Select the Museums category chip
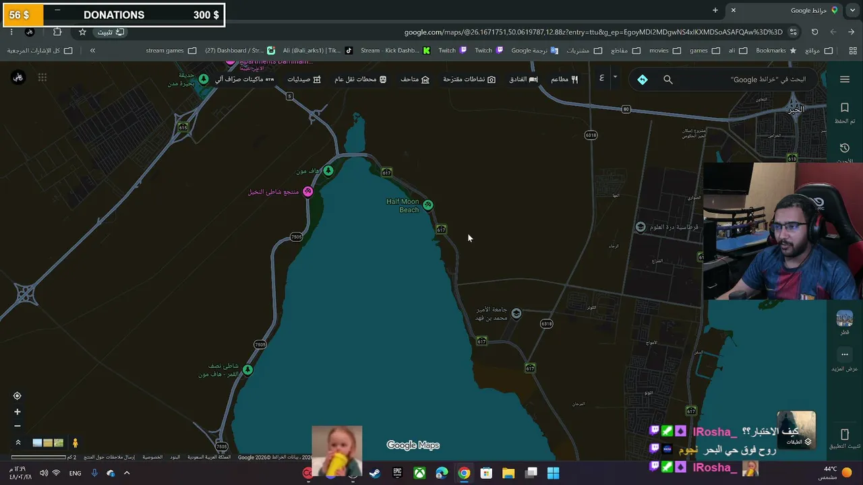Screen dimensions: 863x485 [x=415, y=79]
